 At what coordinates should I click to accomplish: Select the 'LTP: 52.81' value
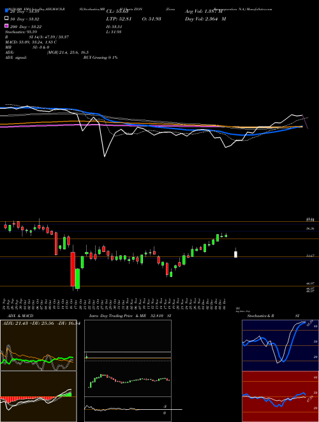click(119, 19)
